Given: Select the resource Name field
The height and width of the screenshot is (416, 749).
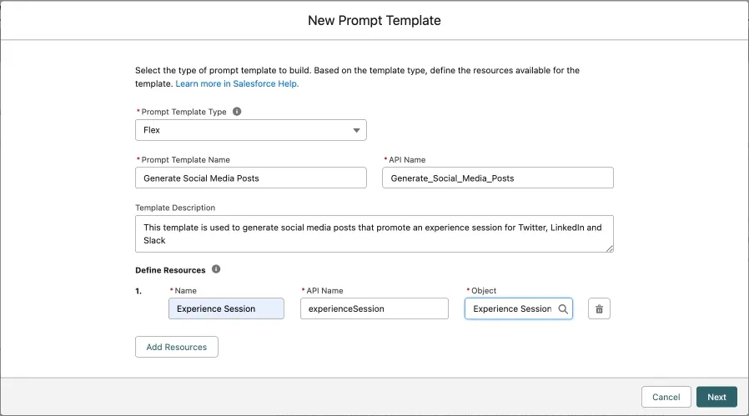Looking at the screenshot, I should coord(226,309).
